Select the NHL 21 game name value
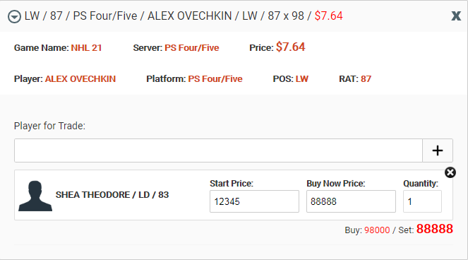The width and height of the screenshot is (468, 260). tap(86, 48)
